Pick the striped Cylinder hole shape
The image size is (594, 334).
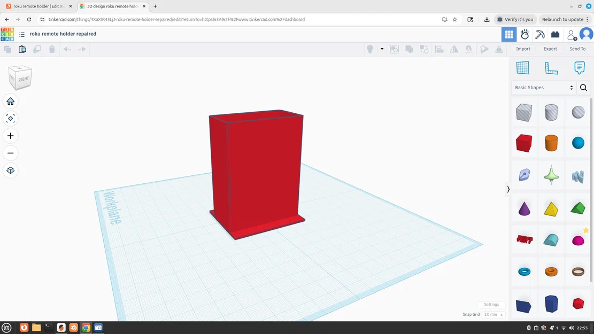[551, 112]
